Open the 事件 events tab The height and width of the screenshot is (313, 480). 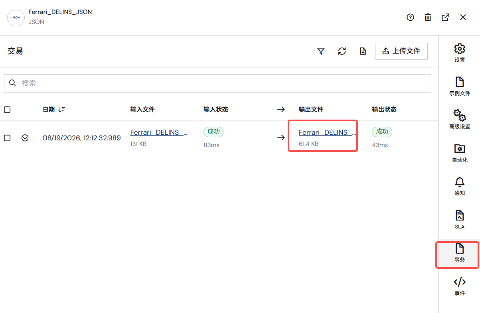point(460,286)
